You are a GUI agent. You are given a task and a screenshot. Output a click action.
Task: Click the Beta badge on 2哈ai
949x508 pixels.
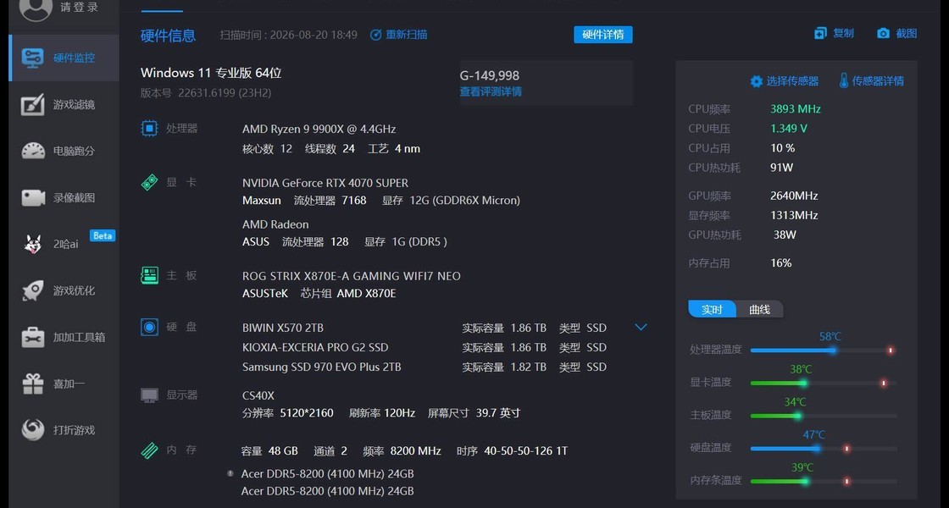(103, 236)
